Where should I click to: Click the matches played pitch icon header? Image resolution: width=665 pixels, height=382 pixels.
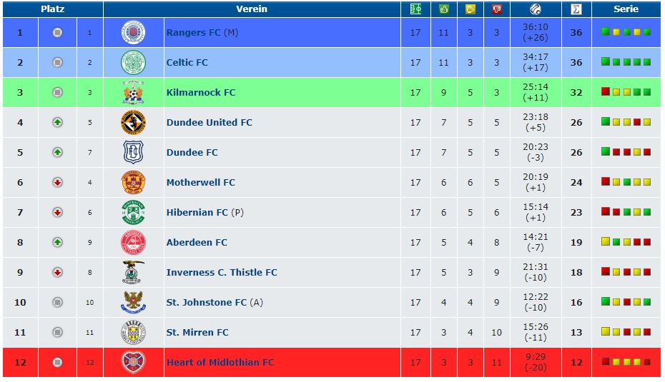tap(415, 9)
